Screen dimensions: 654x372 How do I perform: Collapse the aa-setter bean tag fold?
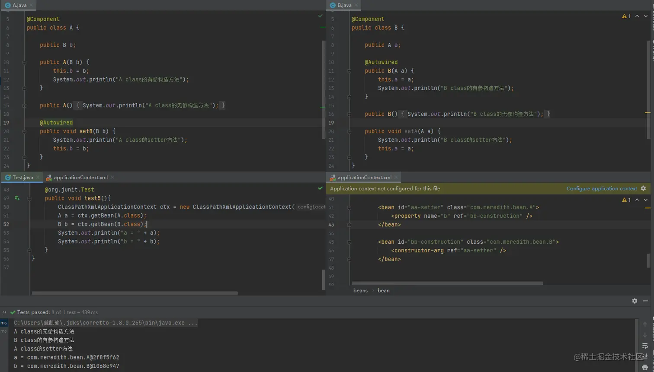point(349,207)
